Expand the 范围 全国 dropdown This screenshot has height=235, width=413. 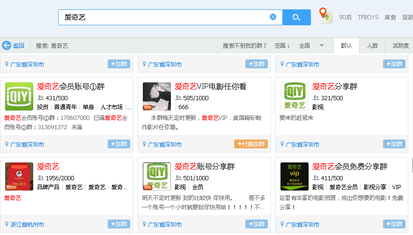click(311, 46)
